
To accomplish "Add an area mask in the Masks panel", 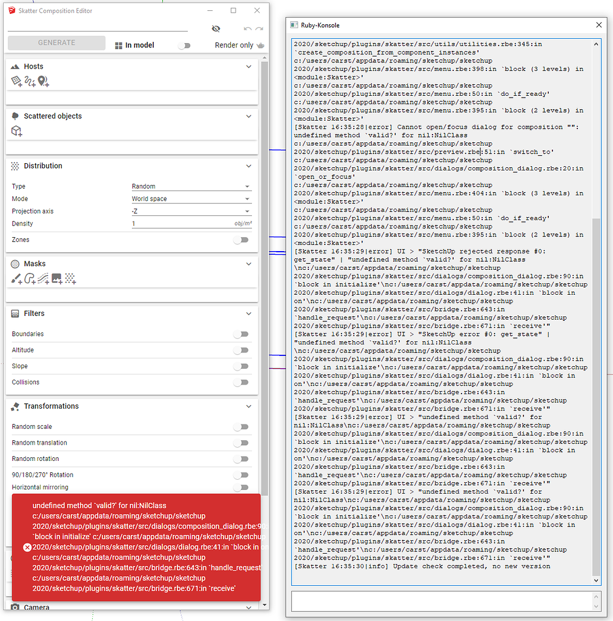I will (30, 278).
